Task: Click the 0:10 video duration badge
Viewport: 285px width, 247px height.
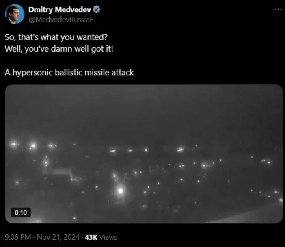Action: [x=21, y=212]
